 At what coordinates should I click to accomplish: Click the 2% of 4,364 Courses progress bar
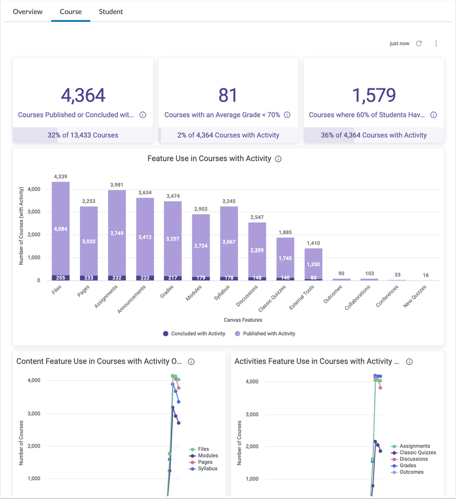tap(228, 135)
